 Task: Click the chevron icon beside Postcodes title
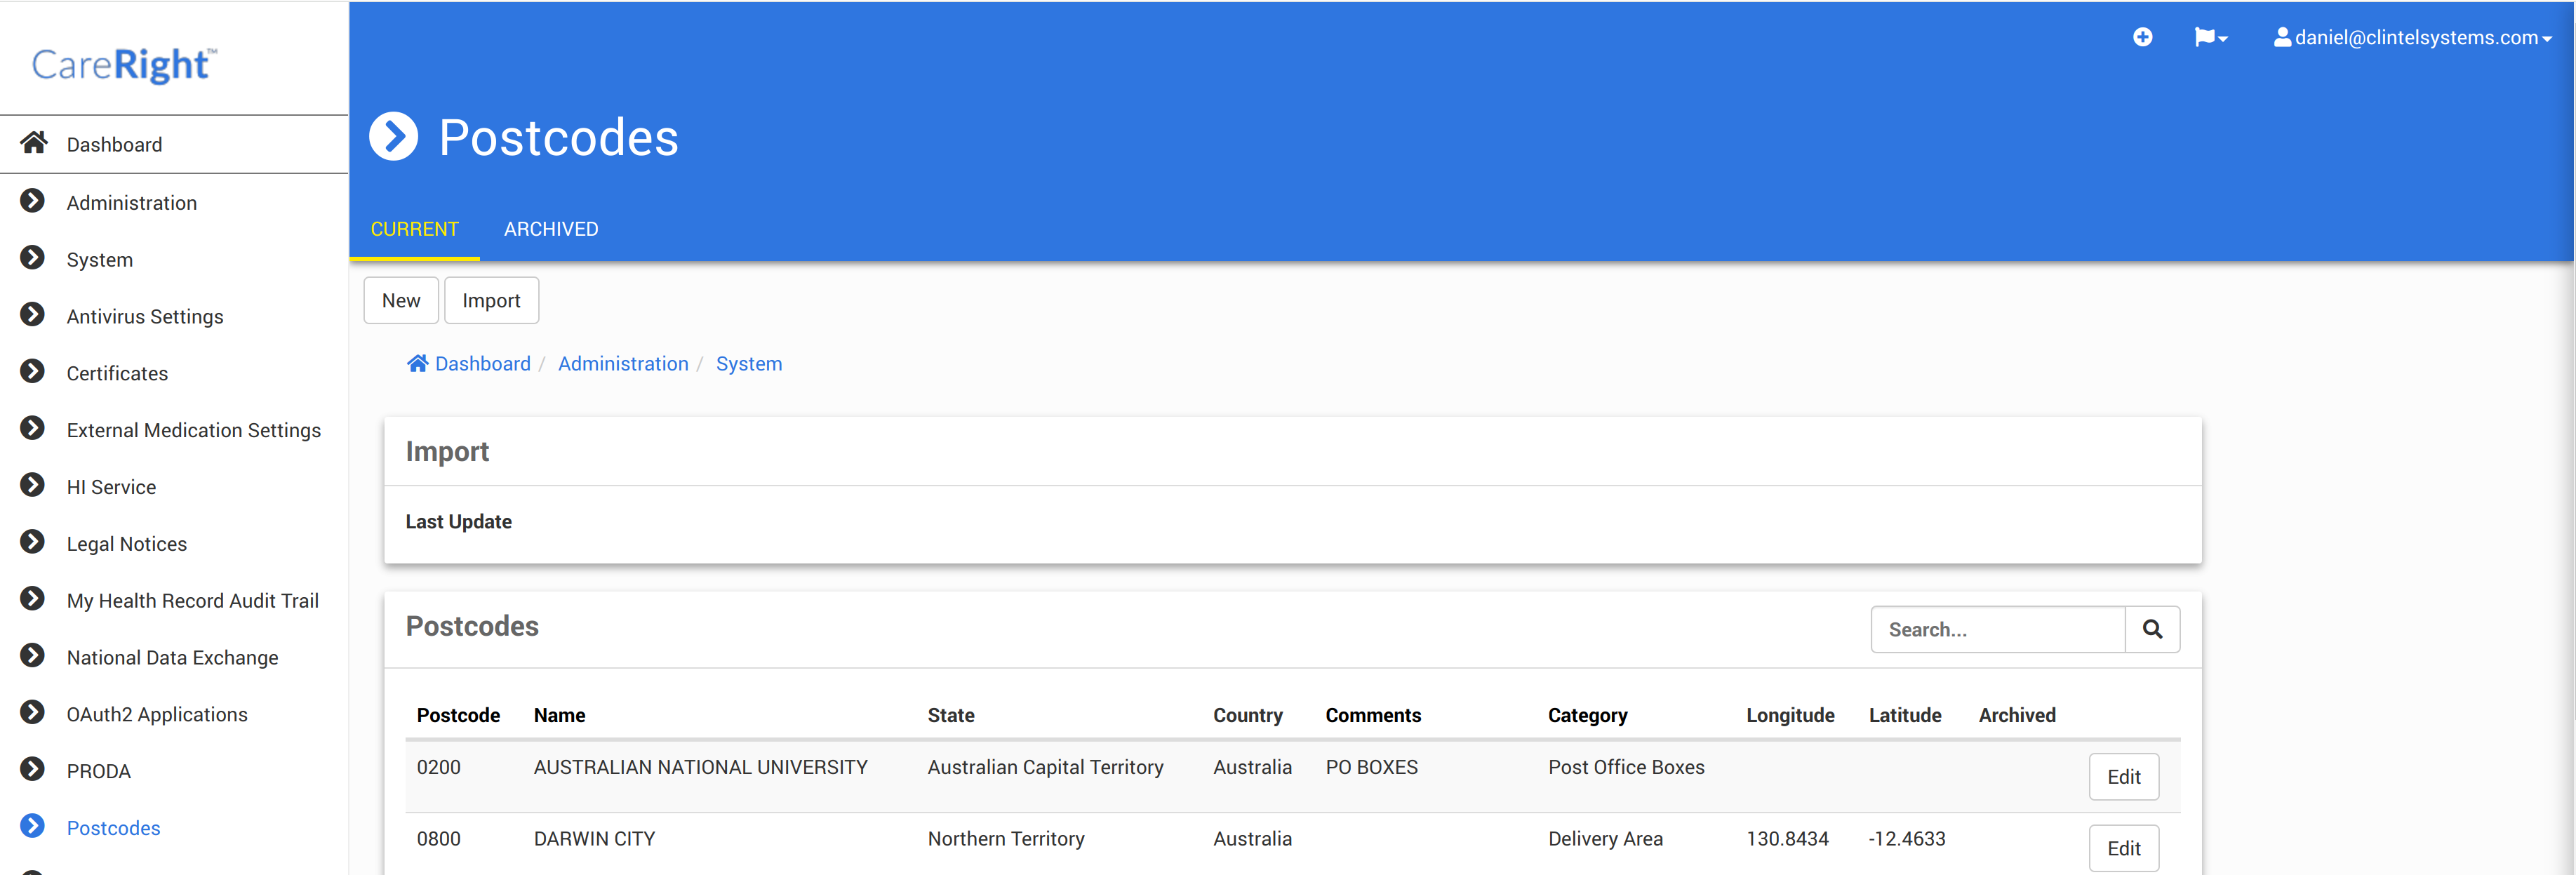point(394,137)
